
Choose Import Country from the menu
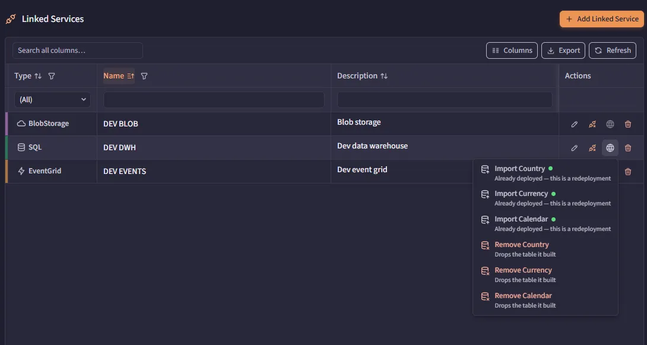coord(545,173)
